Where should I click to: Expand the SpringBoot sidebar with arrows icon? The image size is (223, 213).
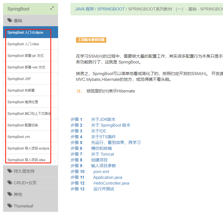point(52,8)
